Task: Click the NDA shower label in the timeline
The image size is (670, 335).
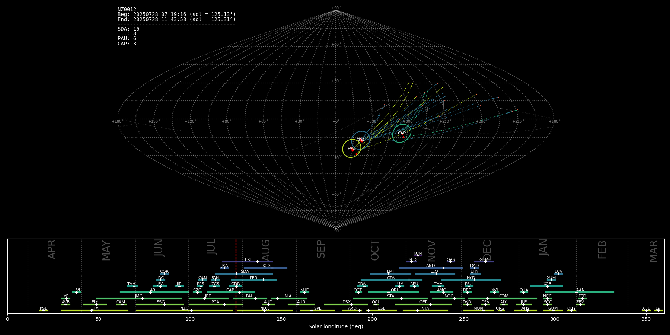Action: tap(264, 309)
